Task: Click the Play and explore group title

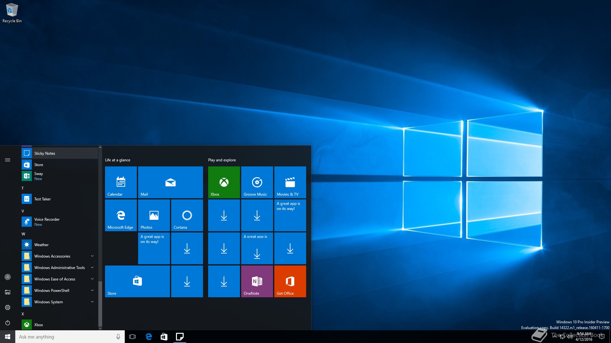Action: coord(222,160)
